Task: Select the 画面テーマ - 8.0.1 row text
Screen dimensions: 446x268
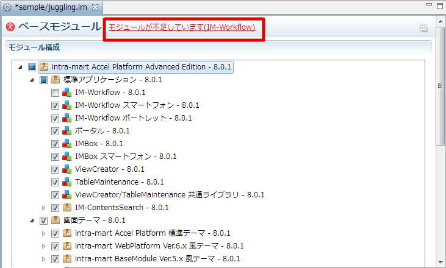Action: (95, 220)
